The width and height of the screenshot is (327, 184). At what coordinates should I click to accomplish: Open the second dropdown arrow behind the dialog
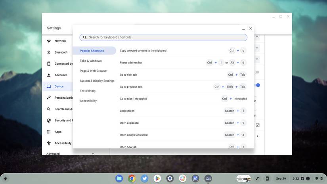tap(257, 48)
